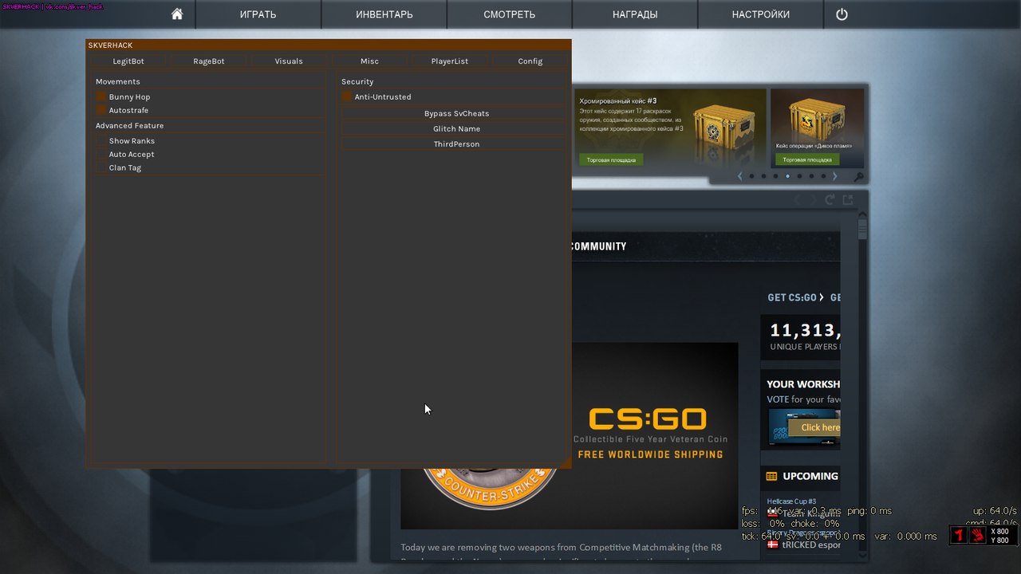Viewport: 1021px width, 574px height.
Task: Open marketplace for Chroma case #3
Action: click(611, 159)
